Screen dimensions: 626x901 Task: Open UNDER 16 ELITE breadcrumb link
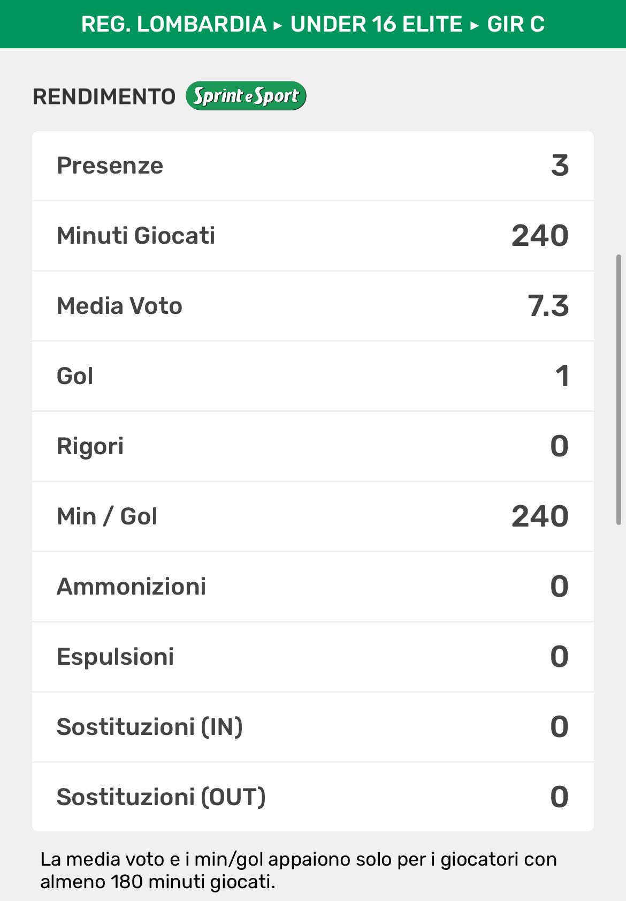point(376,24)
